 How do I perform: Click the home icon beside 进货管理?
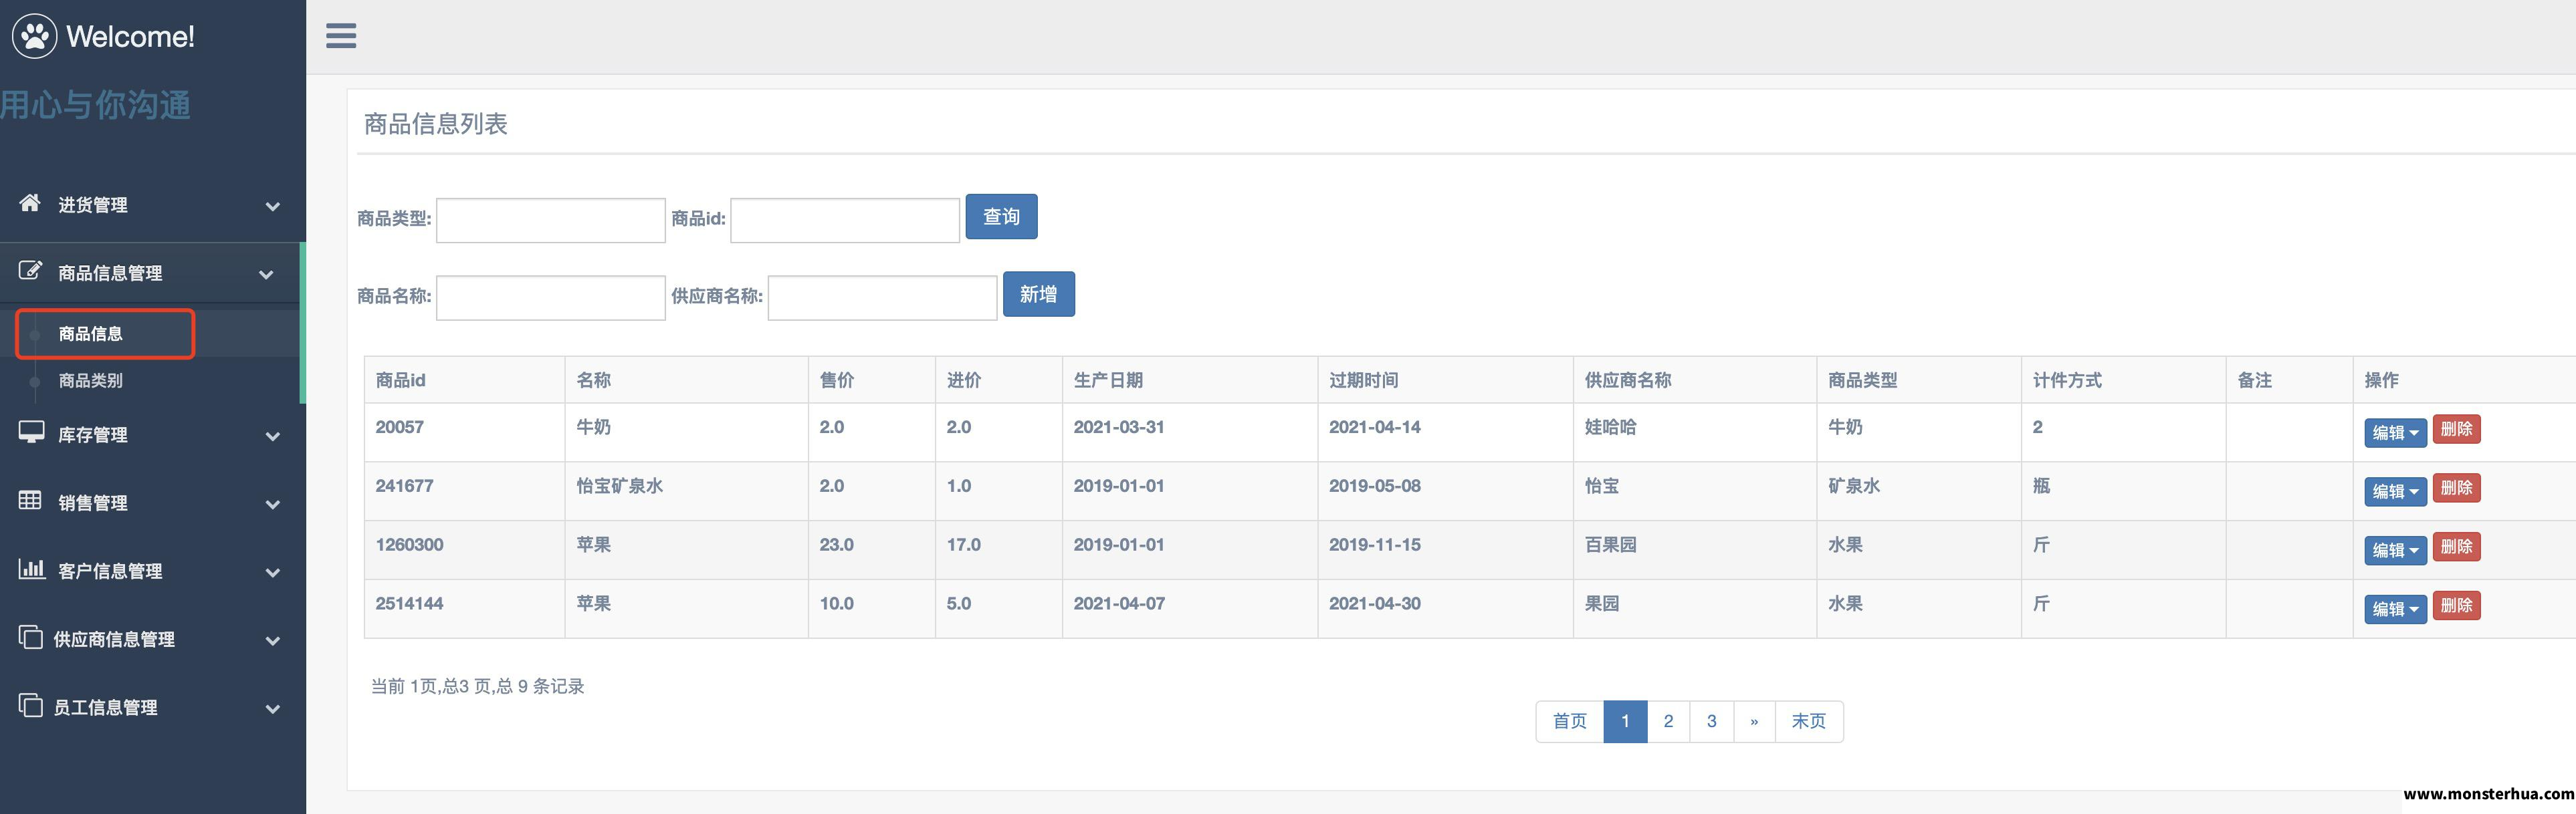click(x=30, y=204)
